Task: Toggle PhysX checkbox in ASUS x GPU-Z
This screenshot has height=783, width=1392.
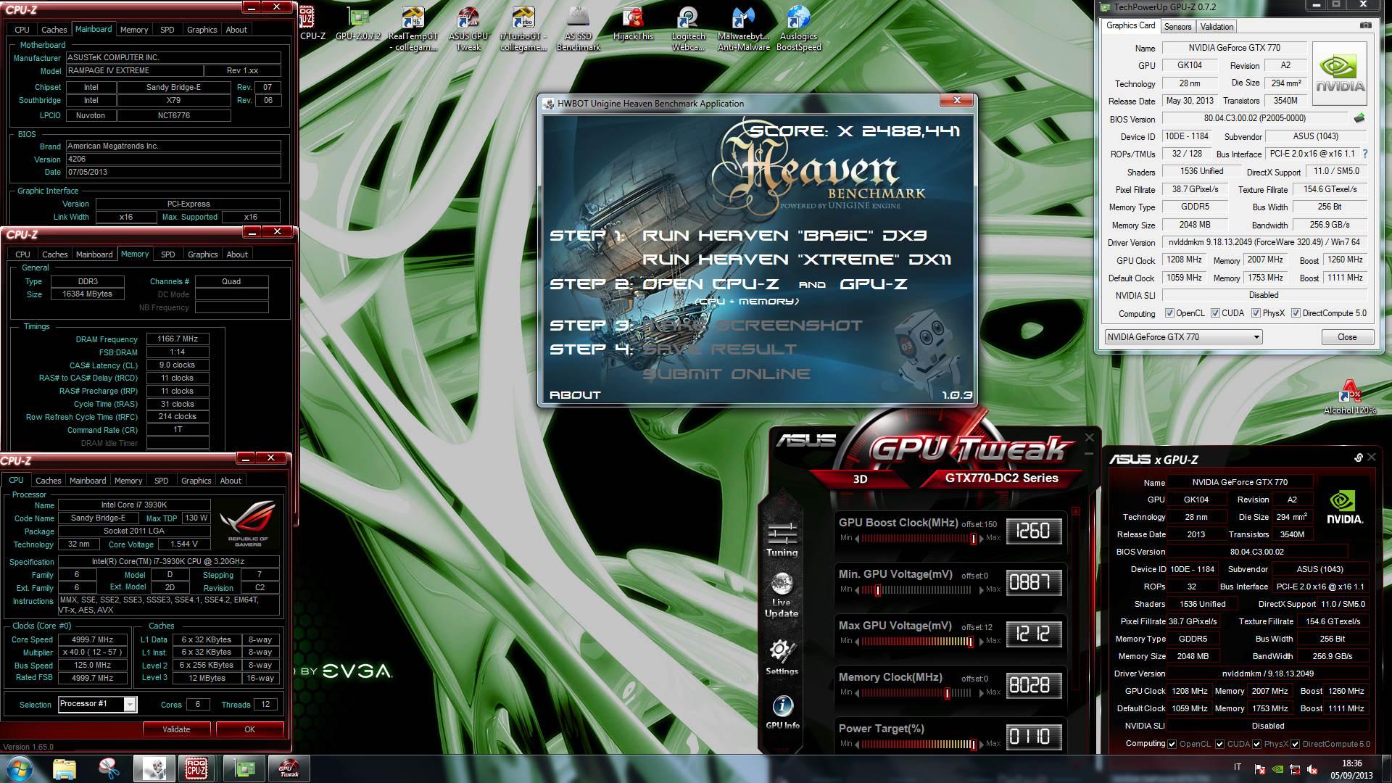Action: 1256,744
